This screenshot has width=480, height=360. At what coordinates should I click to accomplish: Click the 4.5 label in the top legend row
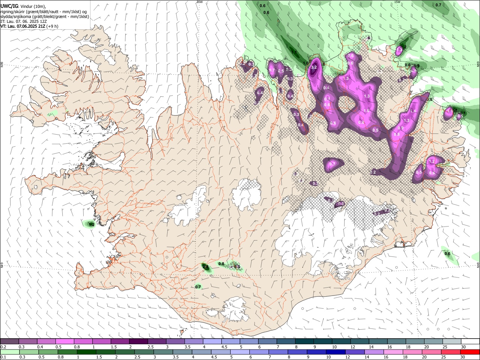[224, 347]
